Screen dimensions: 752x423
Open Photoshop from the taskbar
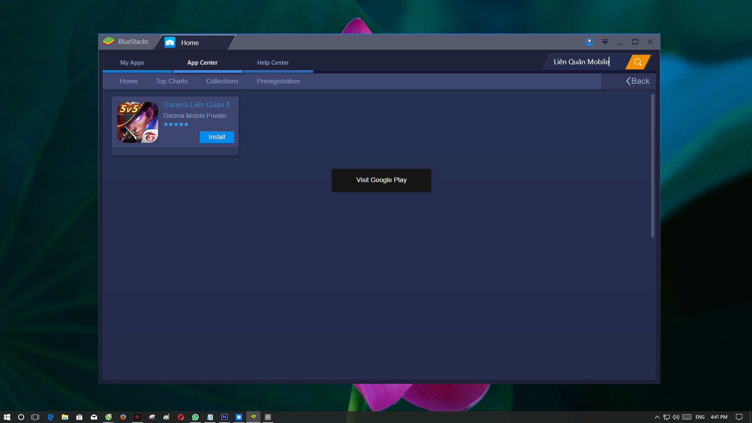(224, 417)
